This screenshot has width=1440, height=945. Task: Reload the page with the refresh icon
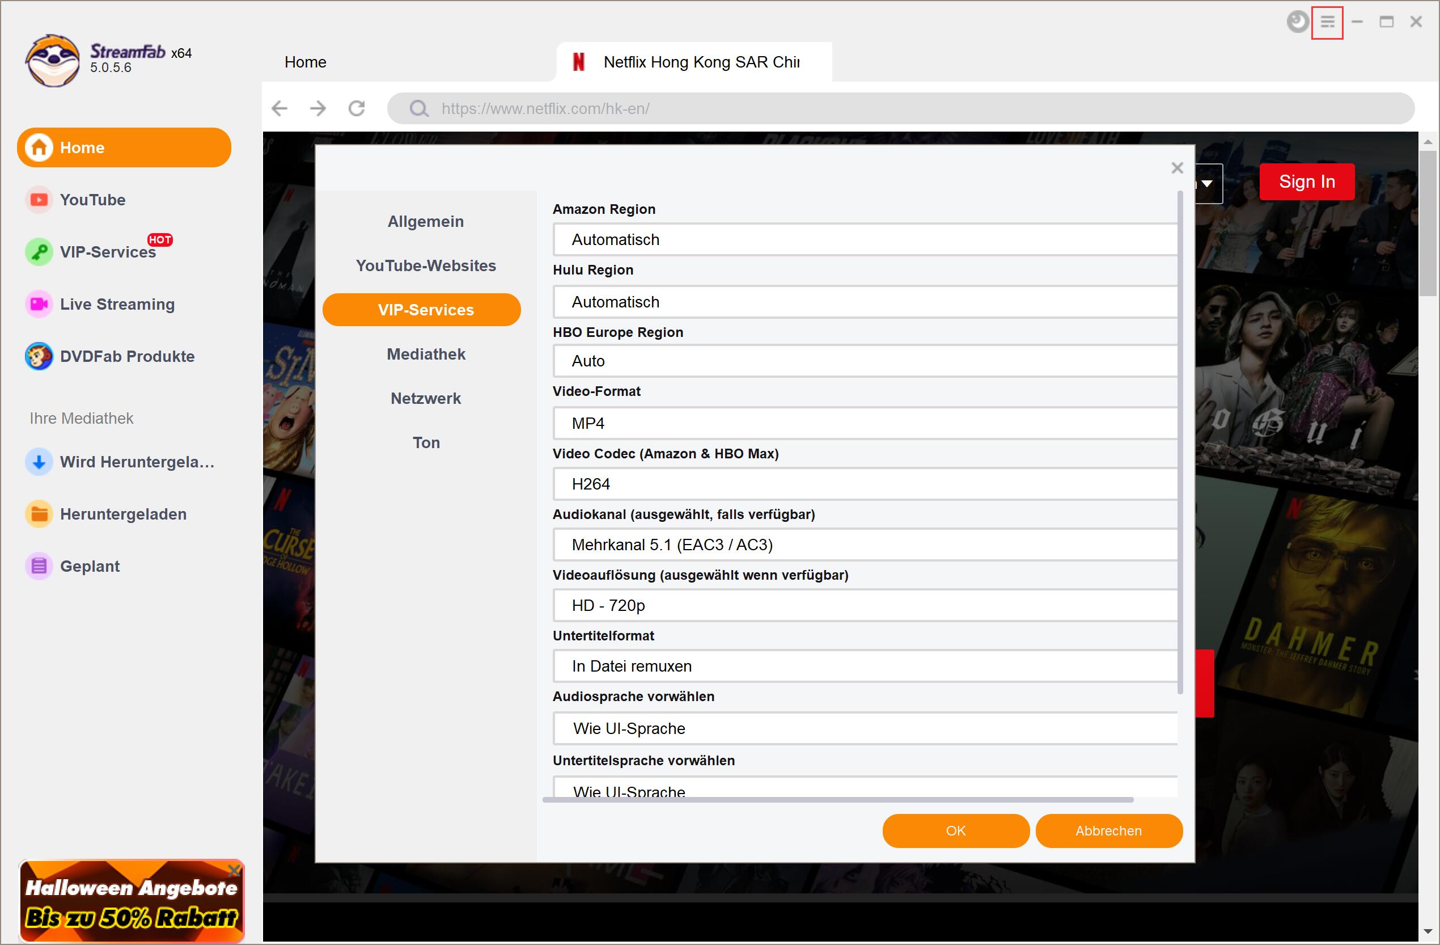pyautogui.click(x=357, y=108)
